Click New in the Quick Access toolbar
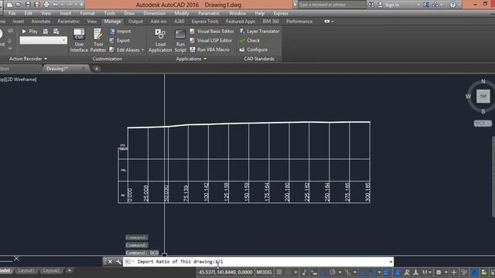The image size is (495, 278). (x=9, y=5)
